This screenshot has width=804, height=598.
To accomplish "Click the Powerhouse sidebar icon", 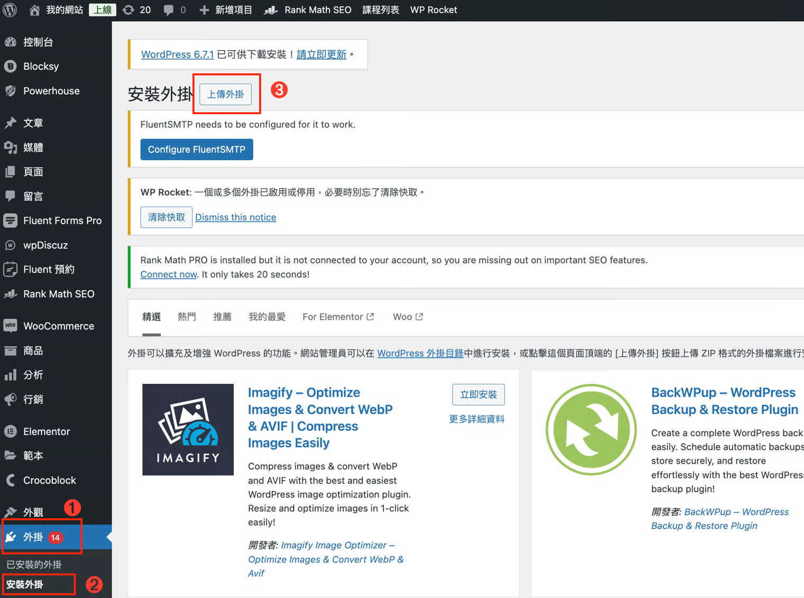I will click(11, 91).
